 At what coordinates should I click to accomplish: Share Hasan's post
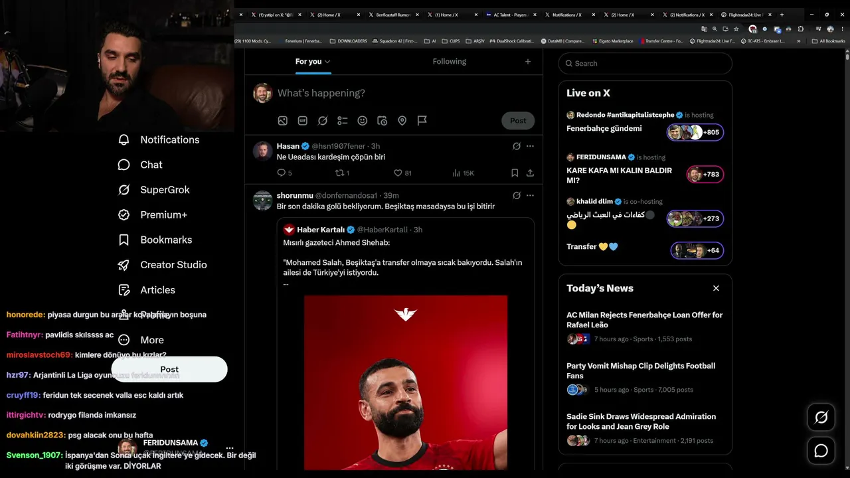pos(530,173)
